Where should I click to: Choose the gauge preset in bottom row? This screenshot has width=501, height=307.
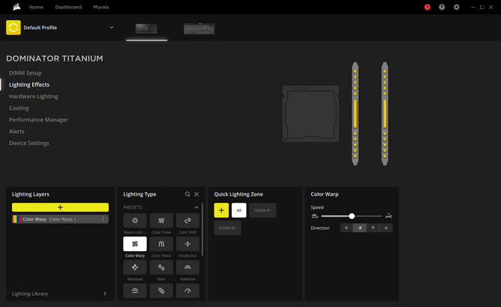tap(188, 291)
